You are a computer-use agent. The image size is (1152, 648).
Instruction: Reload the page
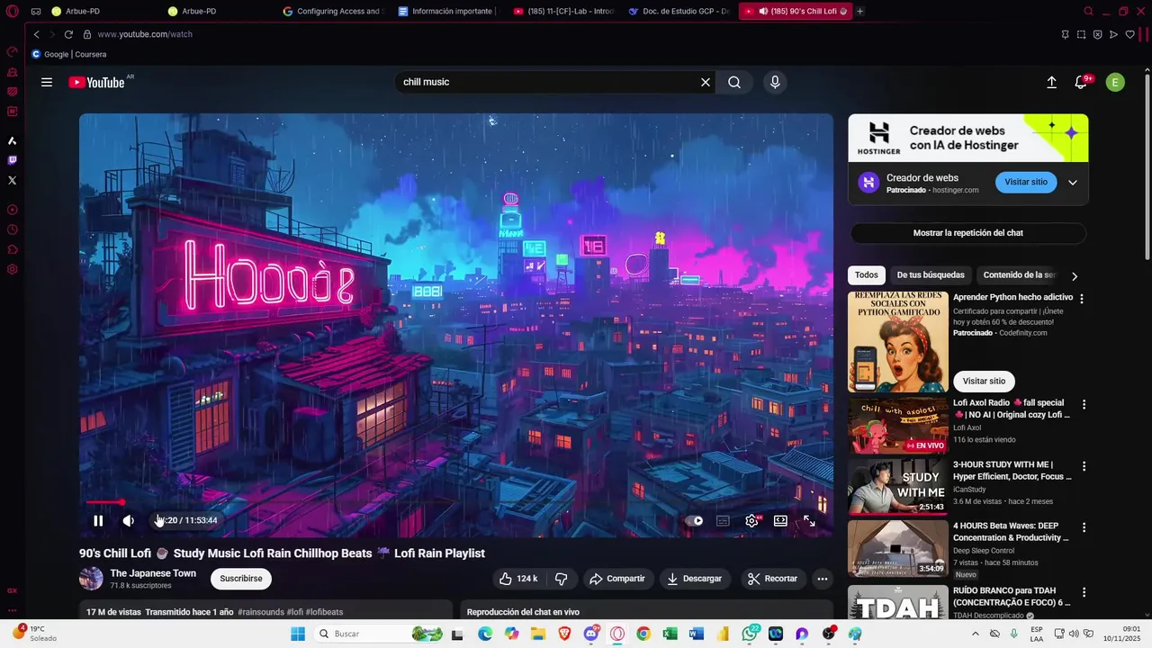point(68,34)
